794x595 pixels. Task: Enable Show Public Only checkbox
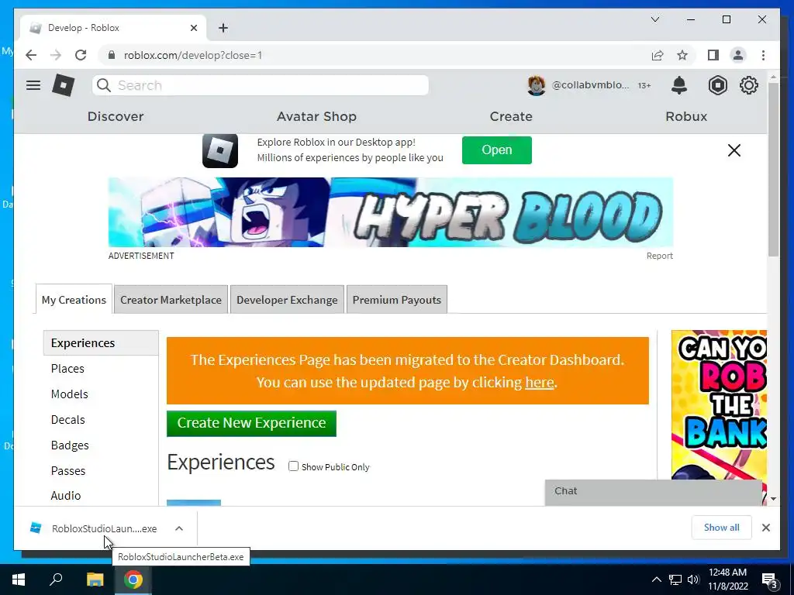(x=293, y=466)
